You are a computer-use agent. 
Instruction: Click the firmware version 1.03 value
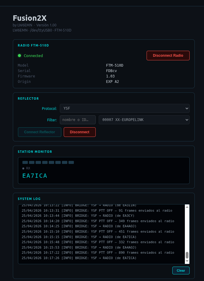click(x=110, y=76)
